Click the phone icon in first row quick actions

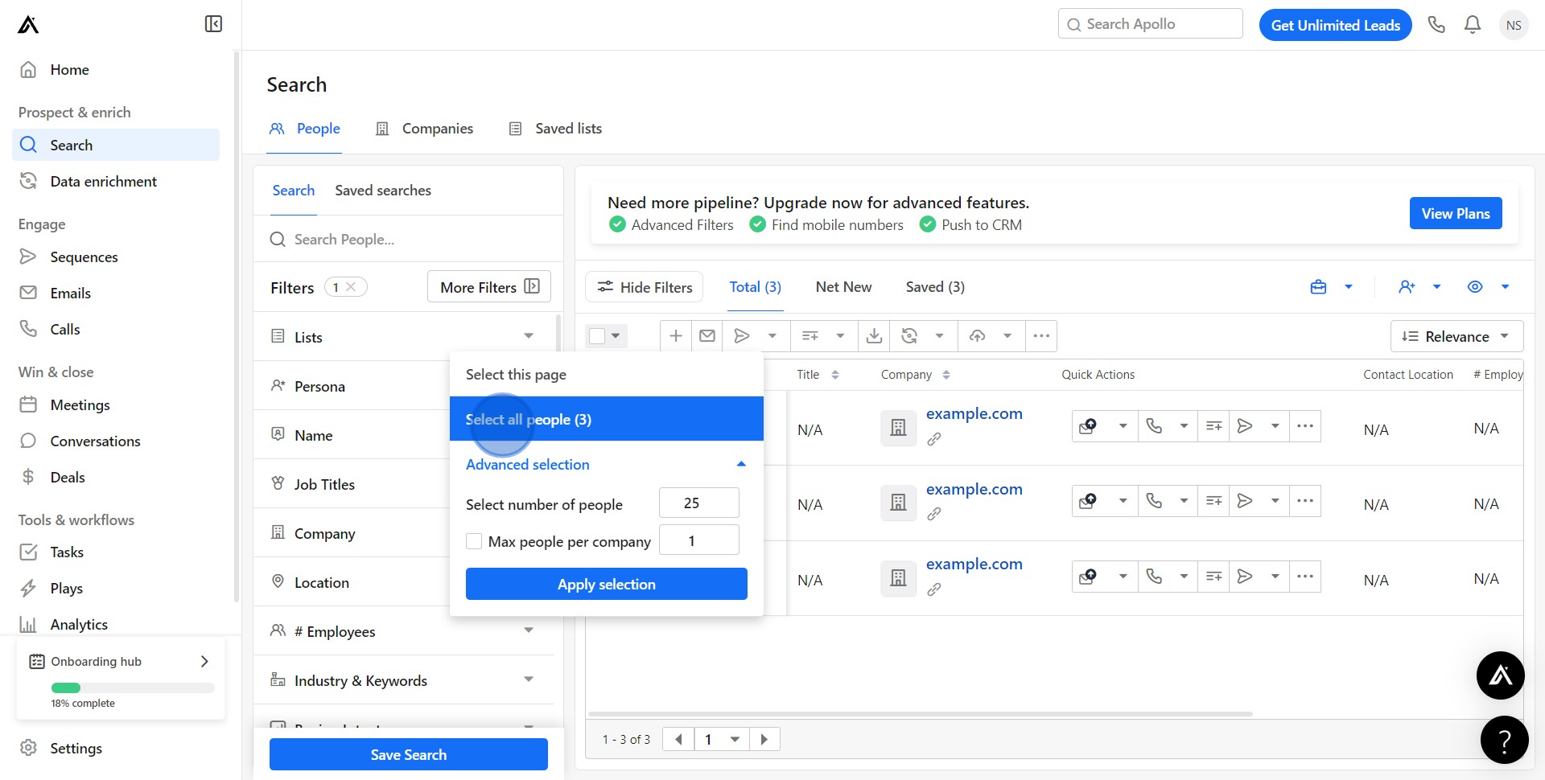(1154, 426)
